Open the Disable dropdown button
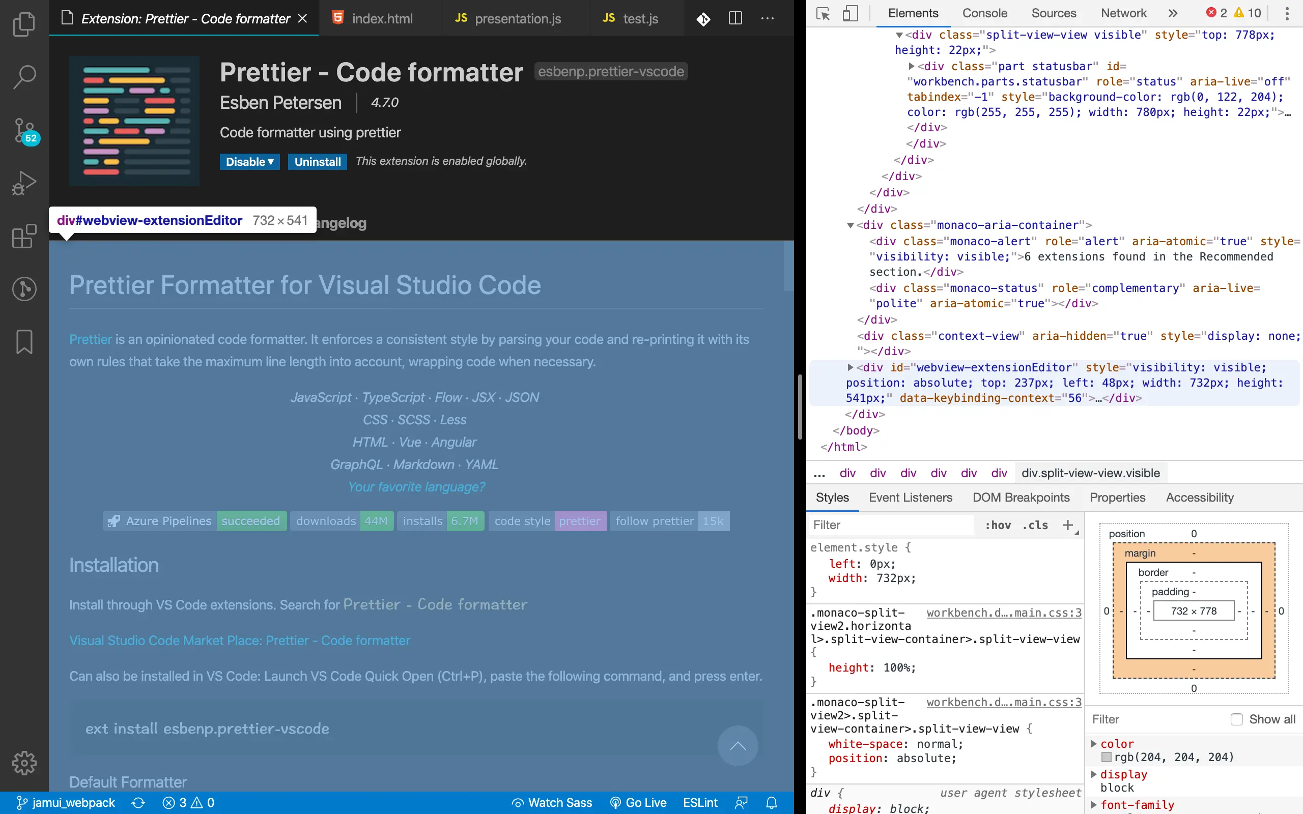The height and width of the screenshot is (814, 1303). point(249,161)
